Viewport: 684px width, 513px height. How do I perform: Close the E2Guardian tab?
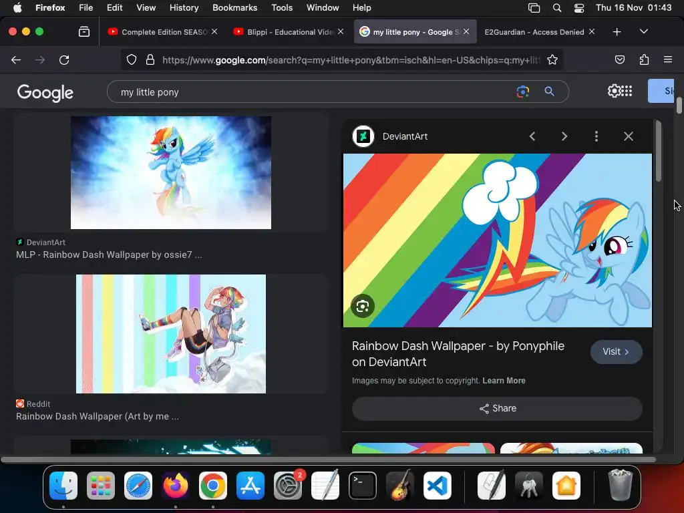(x=592, y=31)
